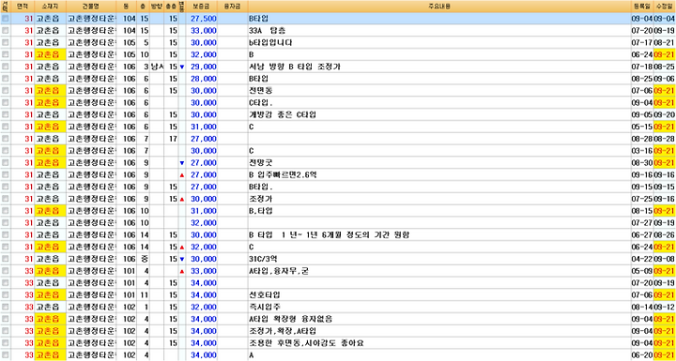Select the checkbox for the 즉시입주 row
The height and width of the screenshot is (361, 676).
[5, 308]
